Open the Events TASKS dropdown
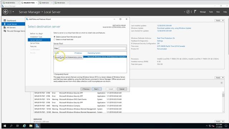Image resolution: width=229 pixels, height=129 pixels. (219, 77)
